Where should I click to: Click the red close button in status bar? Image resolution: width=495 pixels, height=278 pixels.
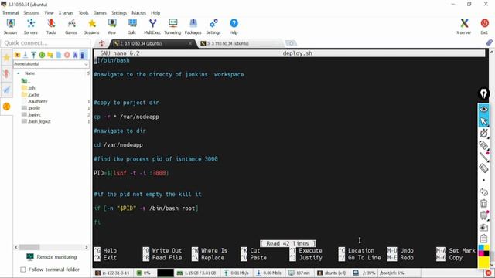[x=488, y=273]
